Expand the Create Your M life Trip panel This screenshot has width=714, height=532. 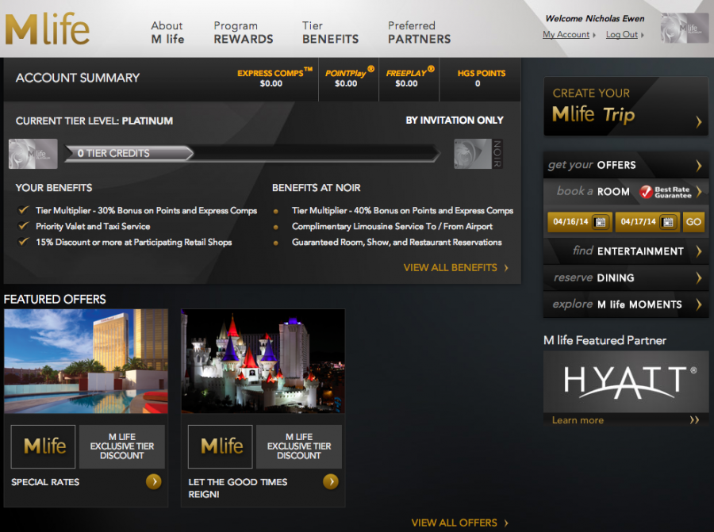[626, 106]
